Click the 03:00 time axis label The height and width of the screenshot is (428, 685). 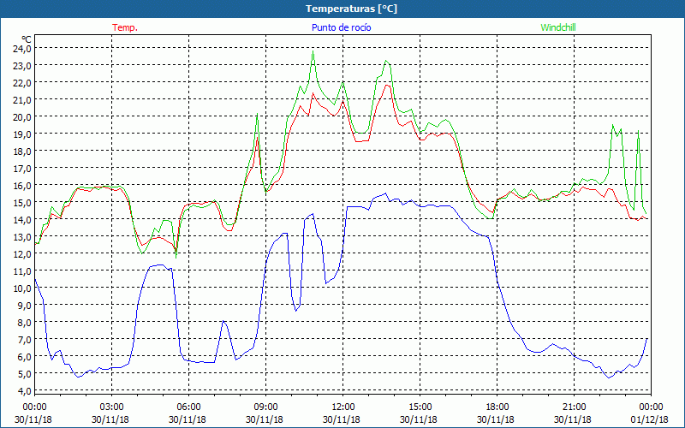click(110, 407)
